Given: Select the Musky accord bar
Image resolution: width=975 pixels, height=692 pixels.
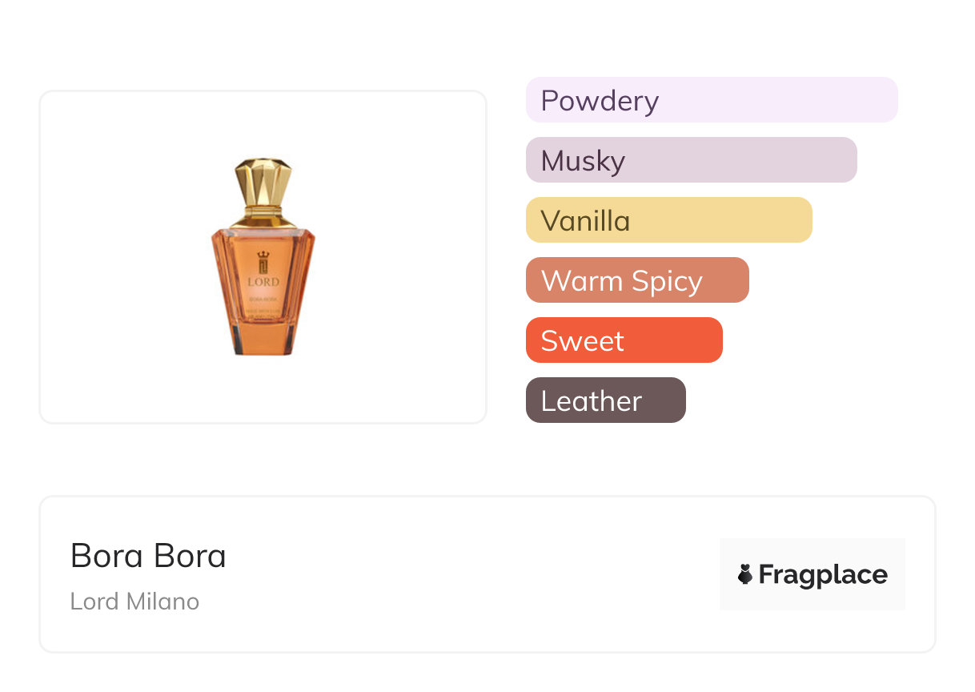Looking at the screenshot, I should 691,160.
